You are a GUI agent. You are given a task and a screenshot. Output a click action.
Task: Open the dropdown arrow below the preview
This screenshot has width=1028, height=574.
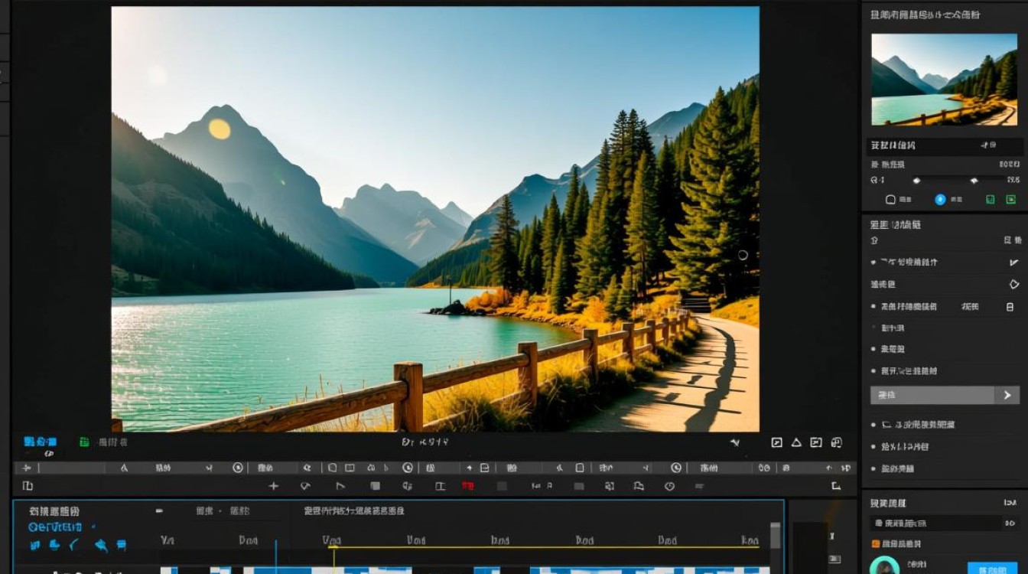(735, 442)
